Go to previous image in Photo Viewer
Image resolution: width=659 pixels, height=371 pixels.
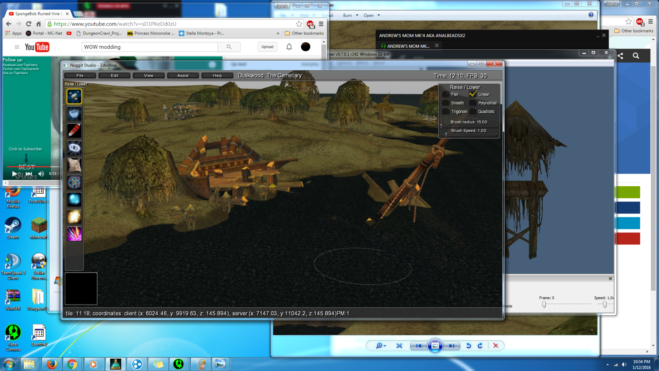coord(418,346)
